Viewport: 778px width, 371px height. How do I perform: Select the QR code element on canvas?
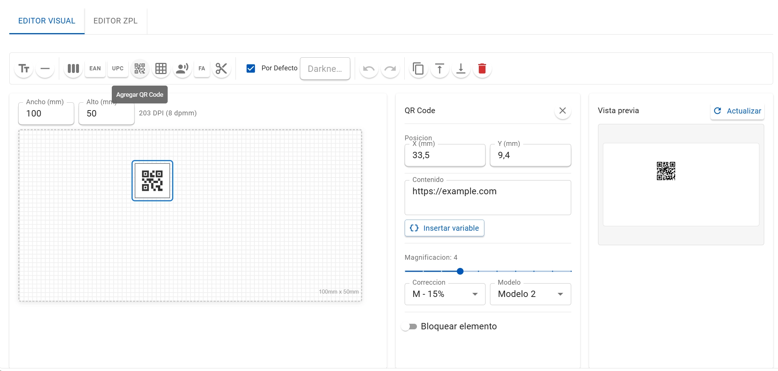point(152,181)
